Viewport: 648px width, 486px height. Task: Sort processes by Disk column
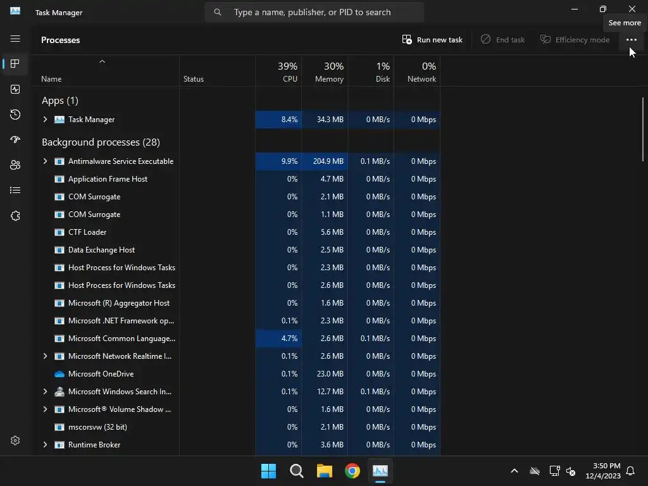click(x=371, y=72)
